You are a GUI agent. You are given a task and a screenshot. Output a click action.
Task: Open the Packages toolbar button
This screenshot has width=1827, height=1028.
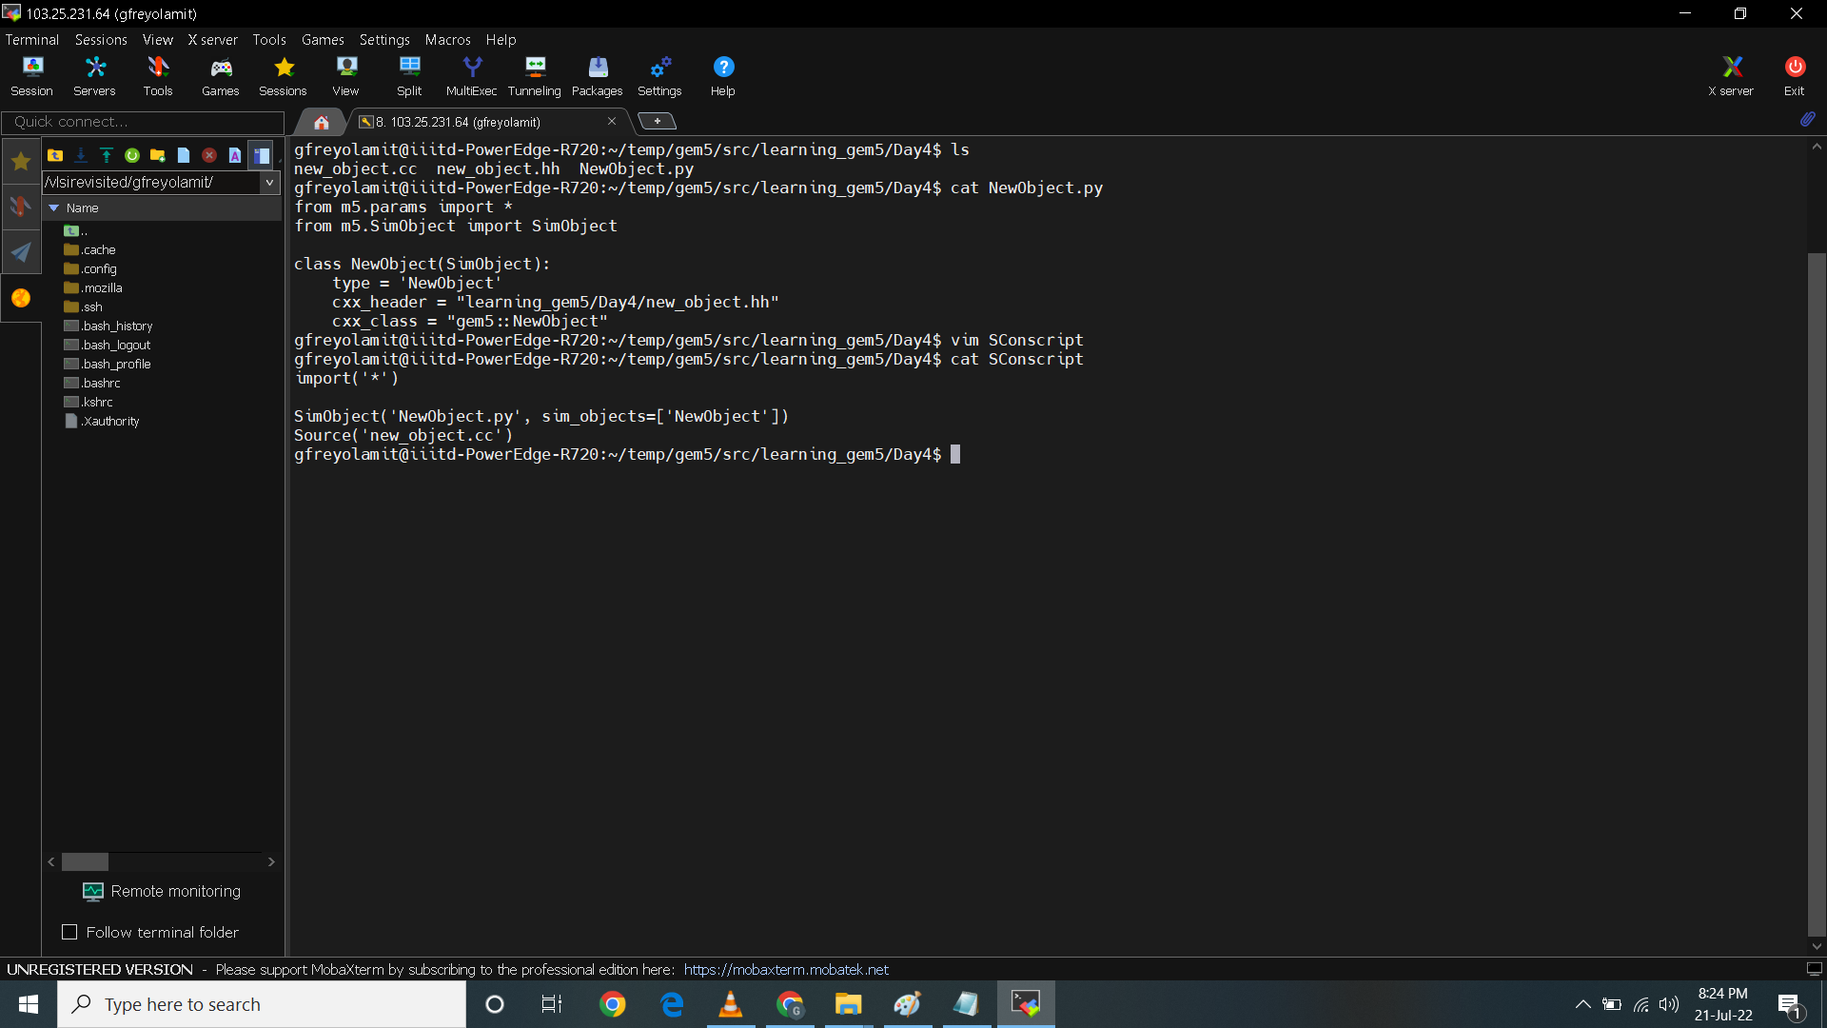pos(597,76)
